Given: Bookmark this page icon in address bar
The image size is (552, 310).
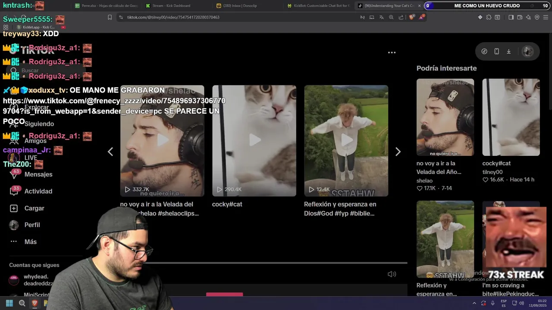Looking at the screenshot, I should point(110,17).
